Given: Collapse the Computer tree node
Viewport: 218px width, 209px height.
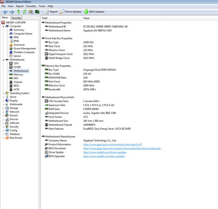Looking at the screenshot, I should pos(3,26).
